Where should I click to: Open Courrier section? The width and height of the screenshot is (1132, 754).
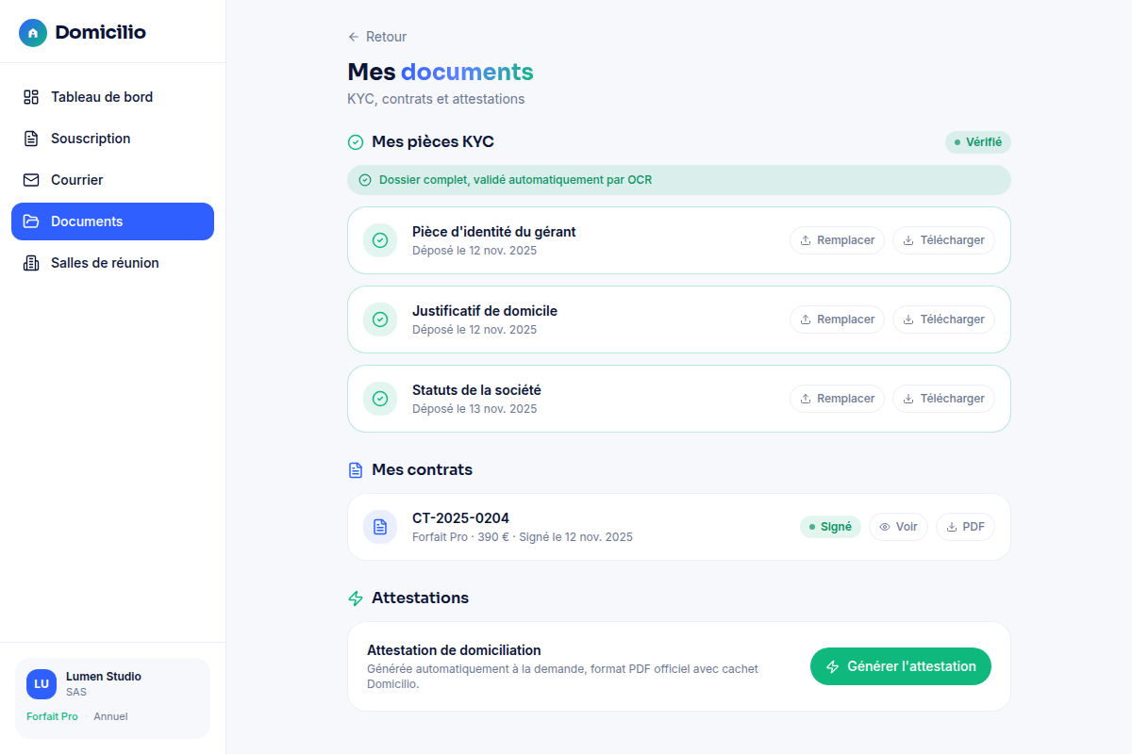(x=112, y=180)
